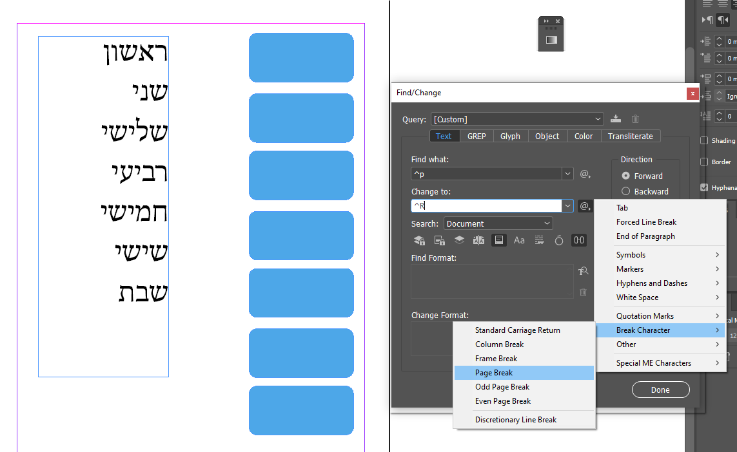Expand the Other submenu
Screen dimensions: 737x452
click(661, 344)
